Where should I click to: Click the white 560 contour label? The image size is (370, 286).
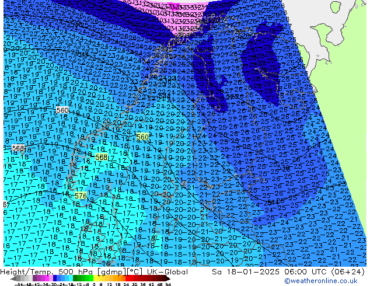tap(62, 110)
